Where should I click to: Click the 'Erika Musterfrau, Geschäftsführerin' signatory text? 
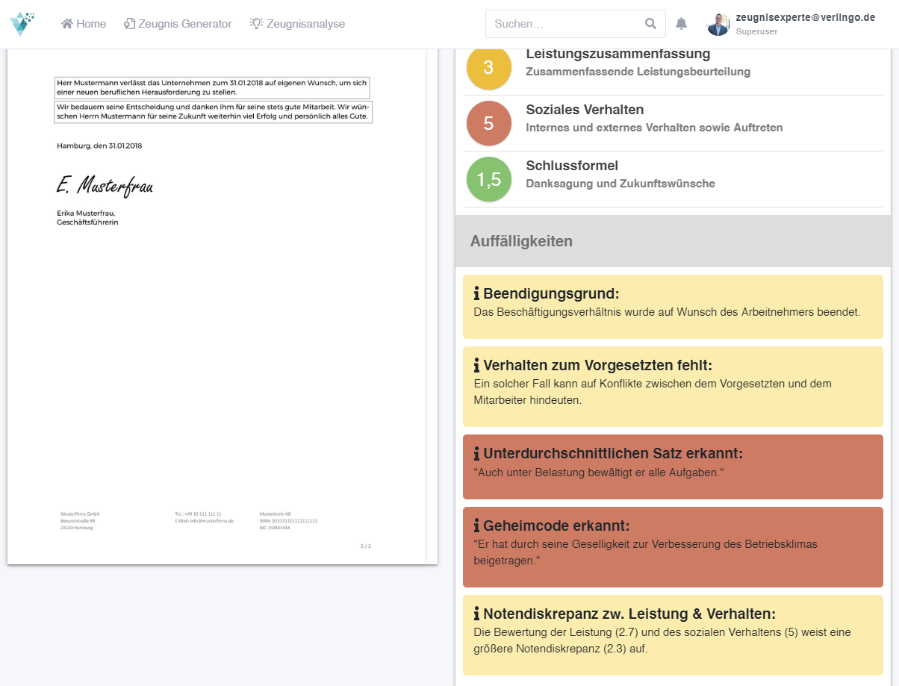click(x=87, y=217)
